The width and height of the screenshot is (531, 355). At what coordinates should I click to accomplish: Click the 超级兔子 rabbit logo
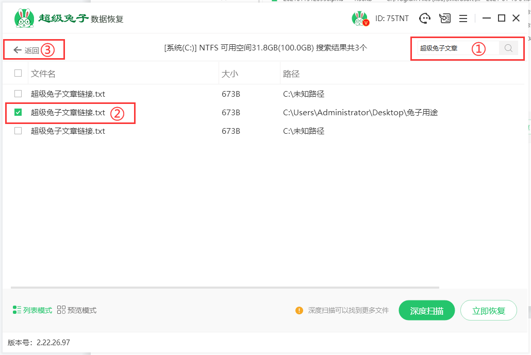point(24,19)
